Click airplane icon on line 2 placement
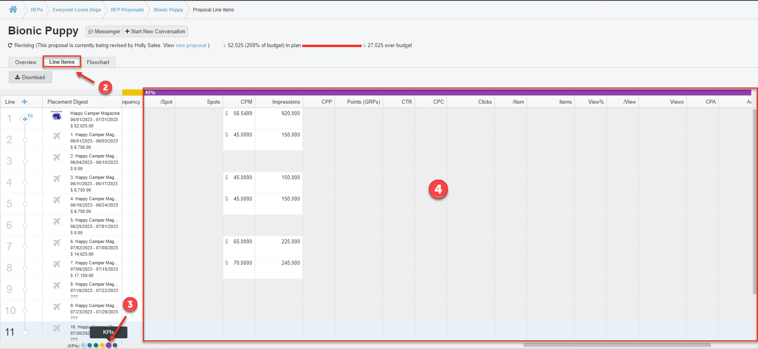Viewport: 758px width, 349px height. [x=57, y=136]
